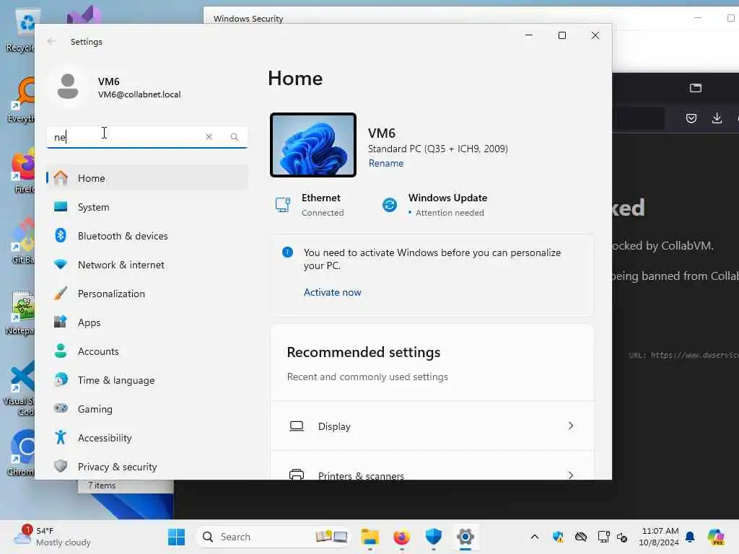The height and width of the screenshot is (554, 739).
Task: Select the Git Bash desktop shortcut
Action: pyautogui.click(x=22, y=241)
